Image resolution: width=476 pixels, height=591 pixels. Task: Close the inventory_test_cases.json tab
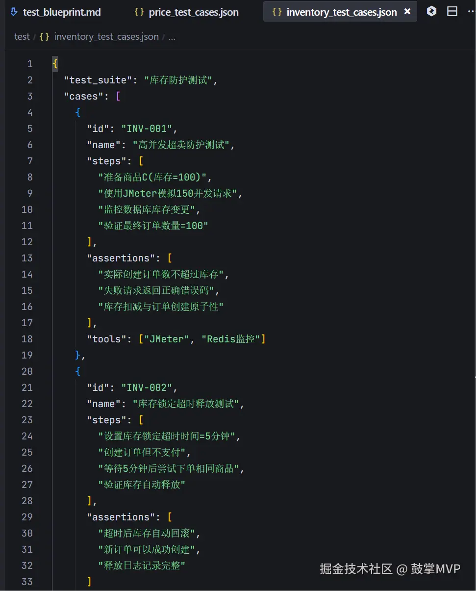click(408, 11)
